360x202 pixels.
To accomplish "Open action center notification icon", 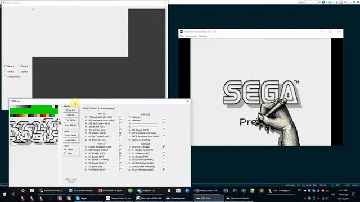I will pyautogui.click(x=354, y=194).
